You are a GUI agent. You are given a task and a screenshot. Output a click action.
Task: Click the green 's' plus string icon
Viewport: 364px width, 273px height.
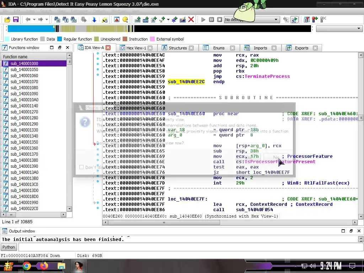coord(162,20)
